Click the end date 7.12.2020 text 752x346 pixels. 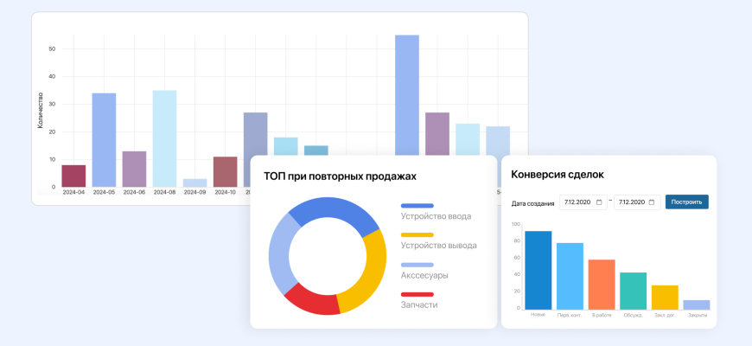(x=629, y=202)
